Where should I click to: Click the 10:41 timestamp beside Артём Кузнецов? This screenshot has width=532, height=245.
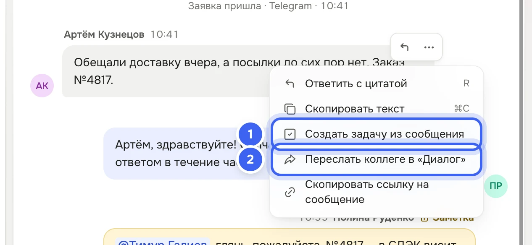click(x=164, y=34)
